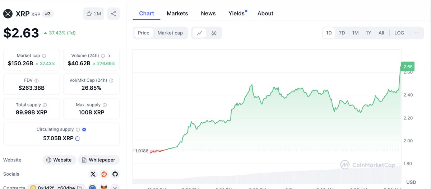Open the News tab
The width and height of the screenshot is (431, 189).
pos(208,13)
